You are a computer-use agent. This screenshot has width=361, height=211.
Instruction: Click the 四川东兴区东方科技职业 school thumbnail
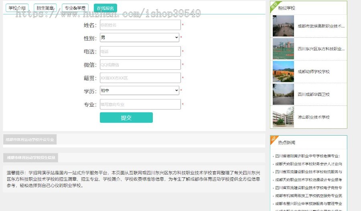[283, 49]
